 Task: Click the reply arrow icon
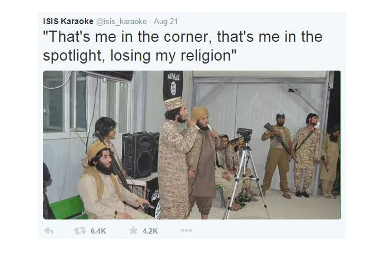[x=49, y=231]
